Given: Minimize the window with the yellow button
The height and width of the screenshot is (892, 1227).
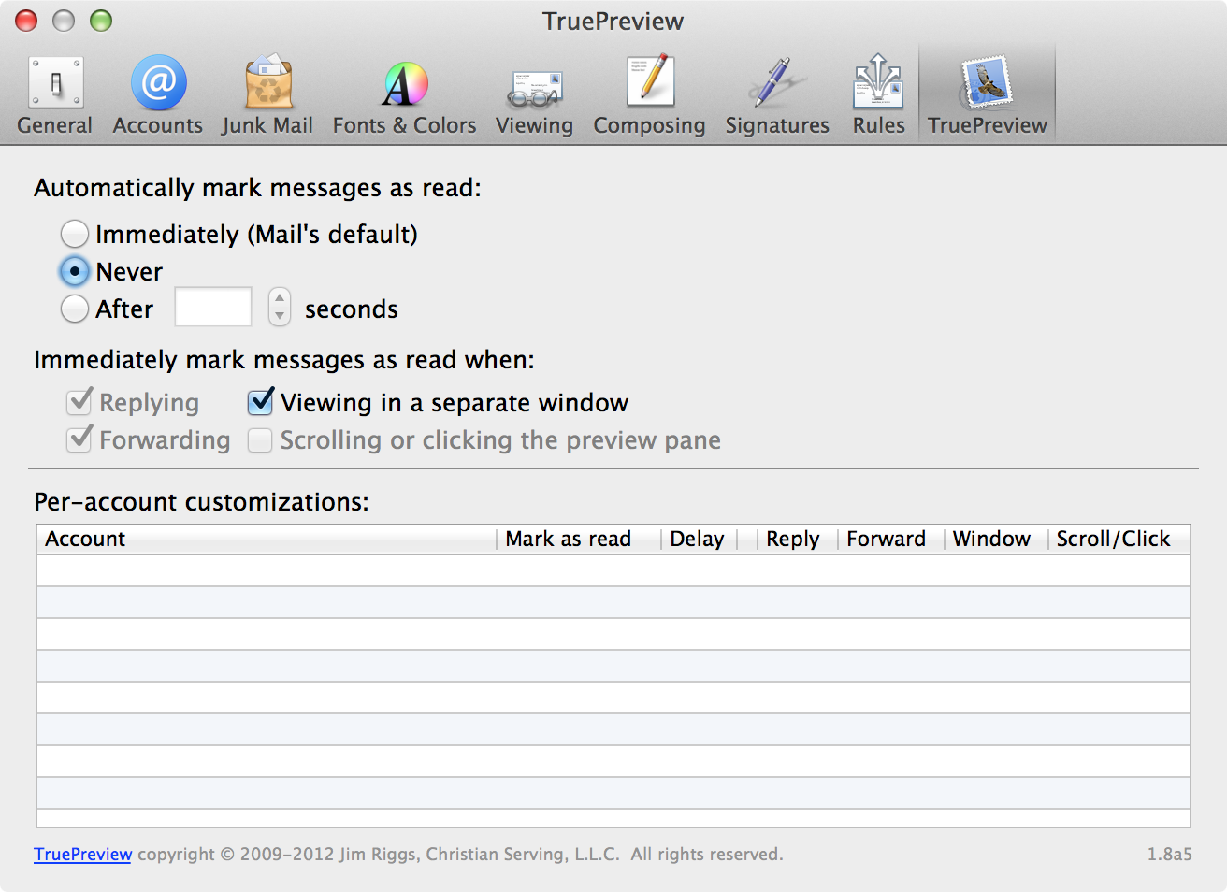Looking at the screenshot, I should pos(64,21).
